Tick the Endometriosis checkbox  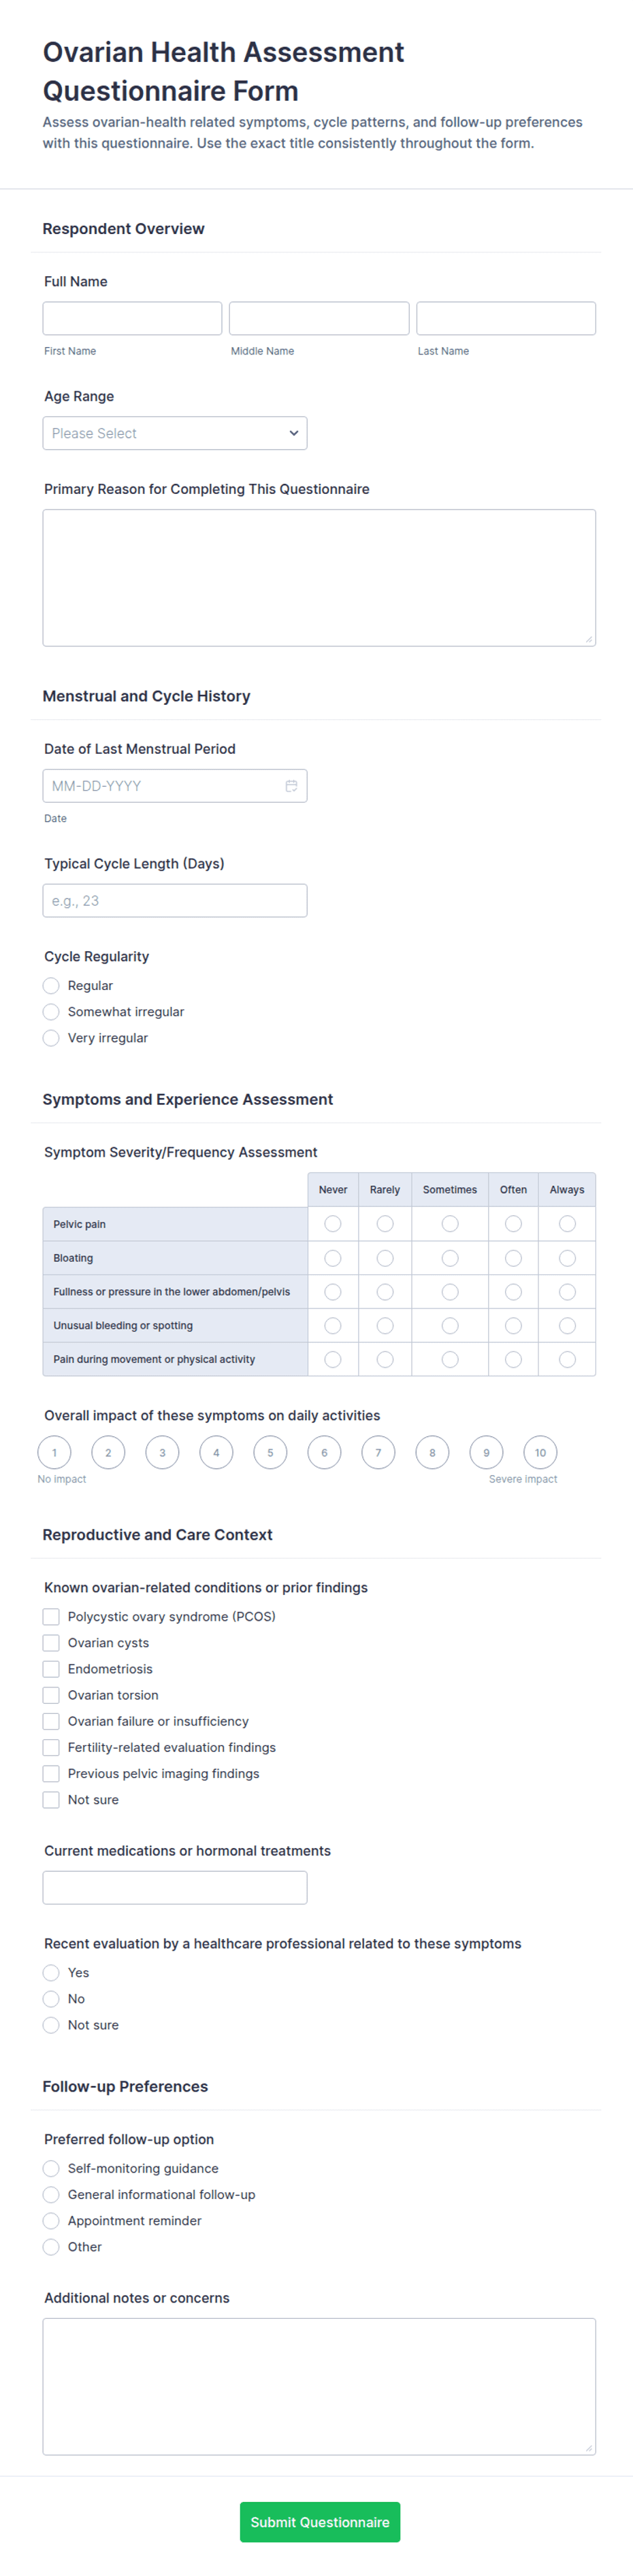click(51, 1669)
